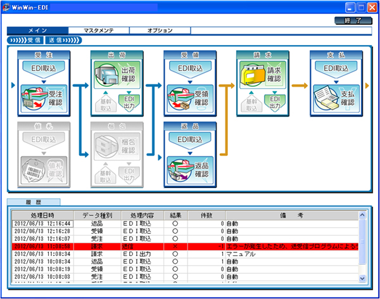This screenshot has height=299, width=380.
Task: Click EDI取込 in the 受領 panel
Action: pos(190,68)
